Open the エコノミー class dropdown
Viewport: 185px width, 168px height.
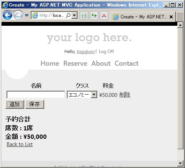click(82, 95)
